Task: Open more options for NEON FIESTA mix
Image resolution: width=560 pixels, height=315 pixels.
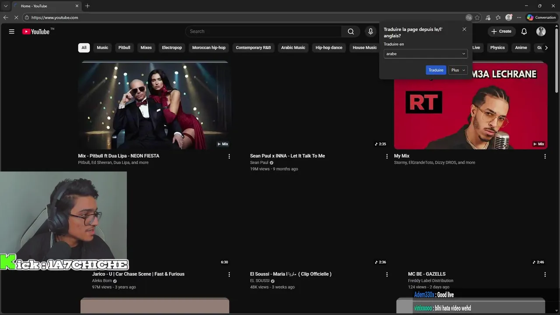Action: click(x=229, y=156)
